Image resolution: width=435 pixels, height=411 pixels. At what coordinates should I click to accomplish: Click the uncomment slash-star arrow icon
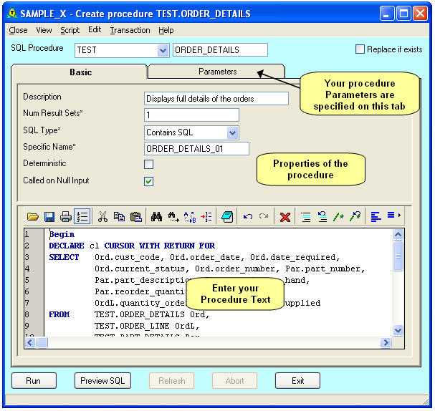[355, 216]
